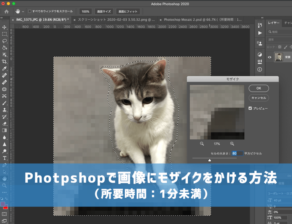Close the IMG_5375.JPG tab
Image resolution: width=292 pixels, height=224 pixels.
13,20
